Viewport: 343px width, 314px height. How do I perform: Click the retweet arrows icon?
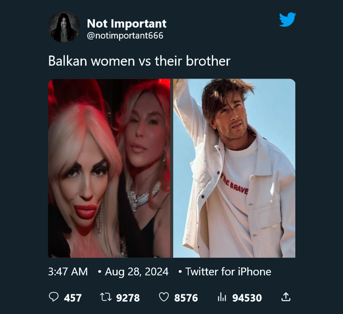click(106, 297)
